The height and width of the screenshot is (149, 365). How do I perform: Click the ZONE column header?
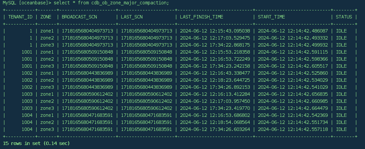point(46,17)
